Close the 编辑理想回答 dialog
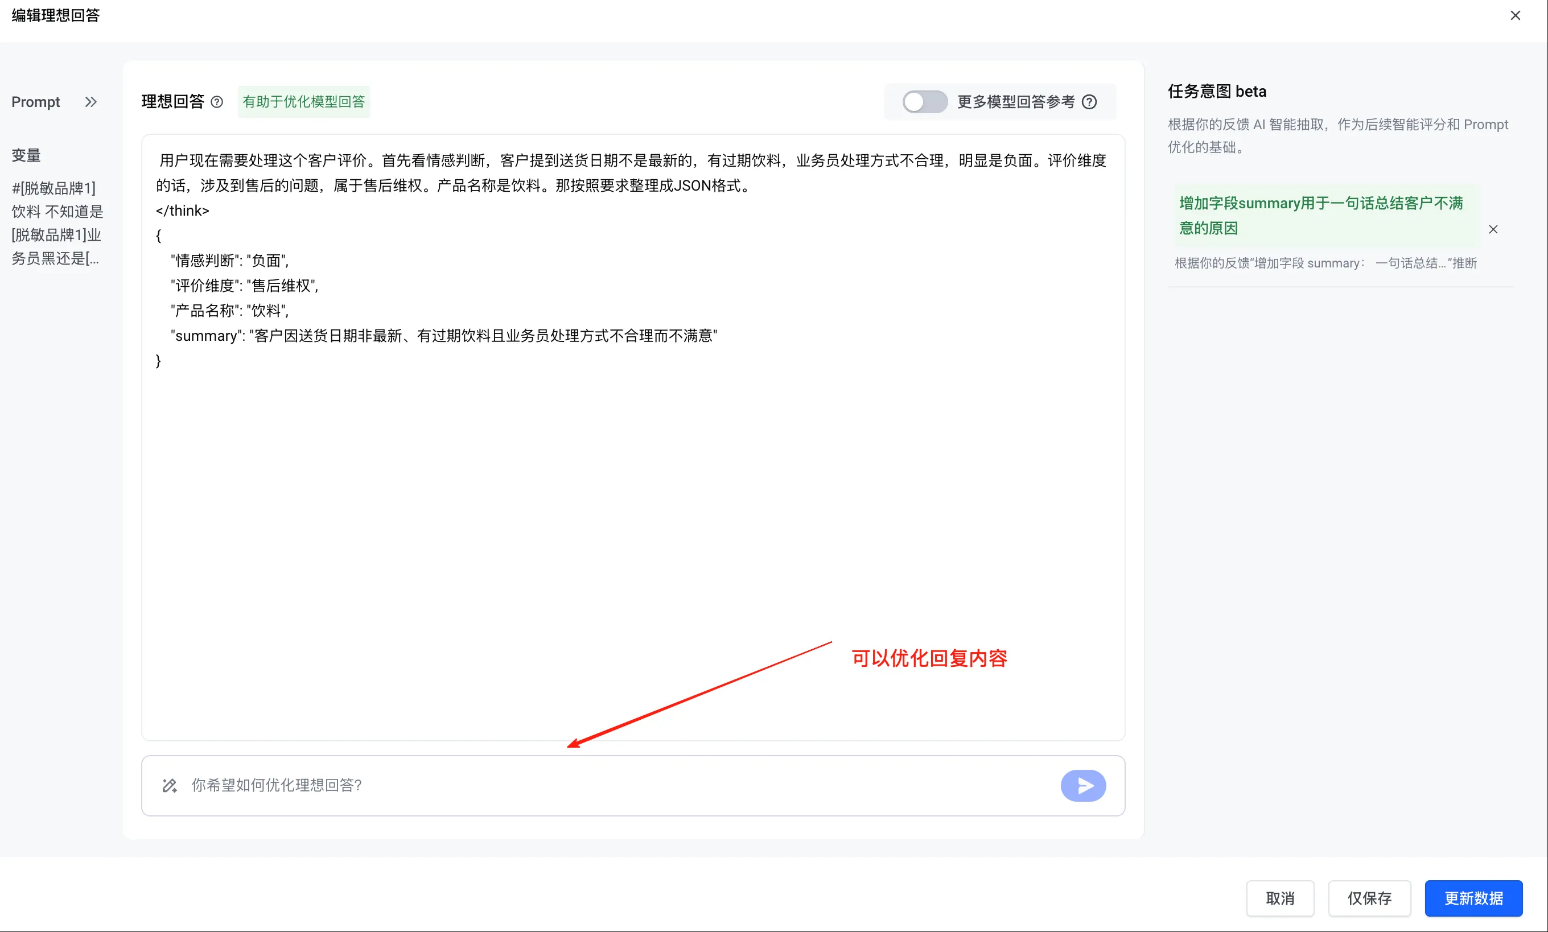1548x932 pixels. tap(1515, 16)
